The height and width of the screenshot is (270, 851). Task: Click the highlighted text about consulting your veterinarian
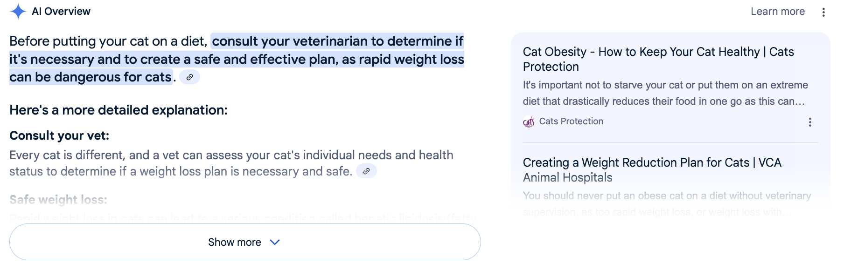pyautogui.click(x=233, y=59)
